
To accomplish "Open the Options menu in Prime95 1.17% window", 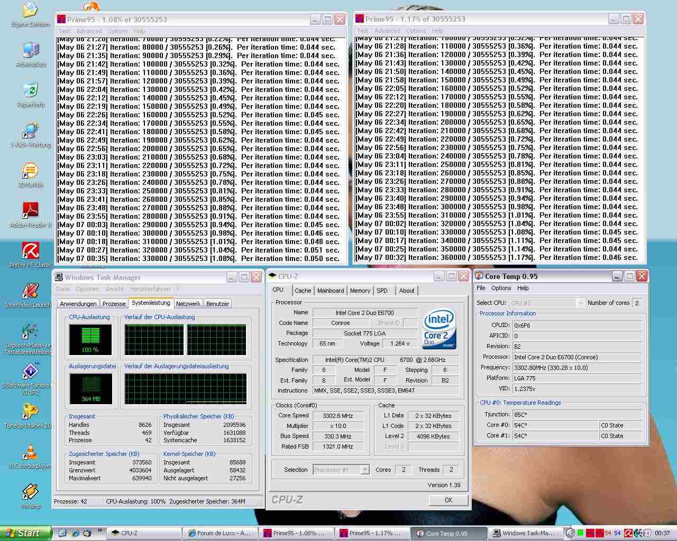I will coord(416,31).
